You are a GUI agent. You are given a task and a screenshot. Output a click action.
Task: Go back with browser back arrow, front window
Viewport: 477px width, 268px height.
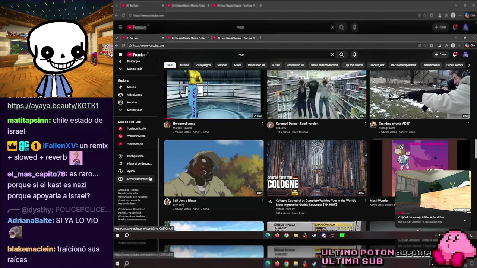[x=117, y=45]
